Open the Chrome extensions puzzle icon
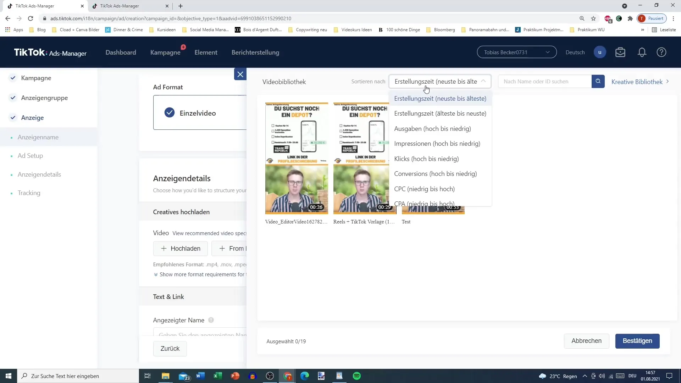Screen dimensions: 681x383 pos(630,18)
